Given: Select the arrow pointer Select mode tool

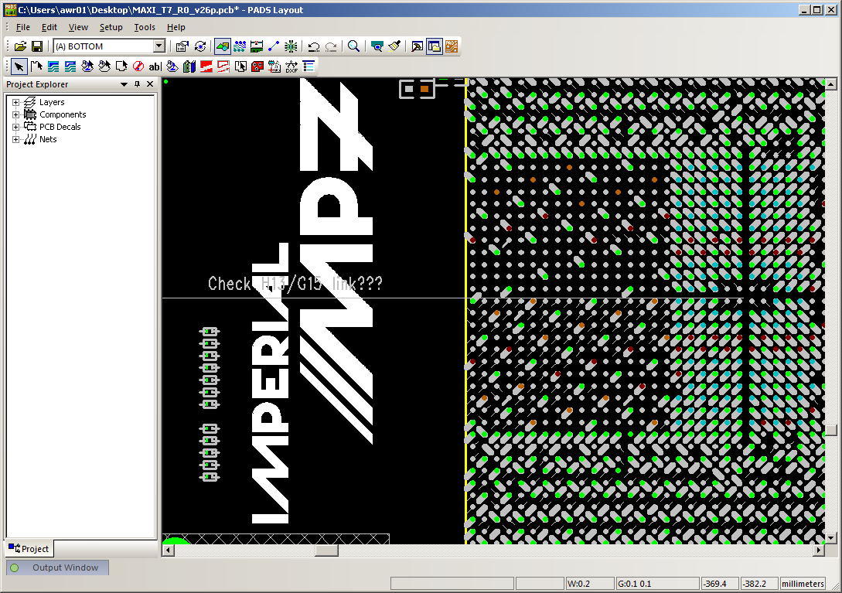Looking at the screenshot, I should pyautogui.click(x=19, y=66).
